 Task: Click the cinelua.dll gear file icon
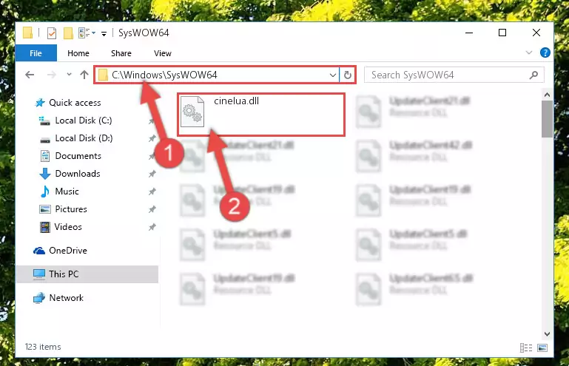(192, 112)
